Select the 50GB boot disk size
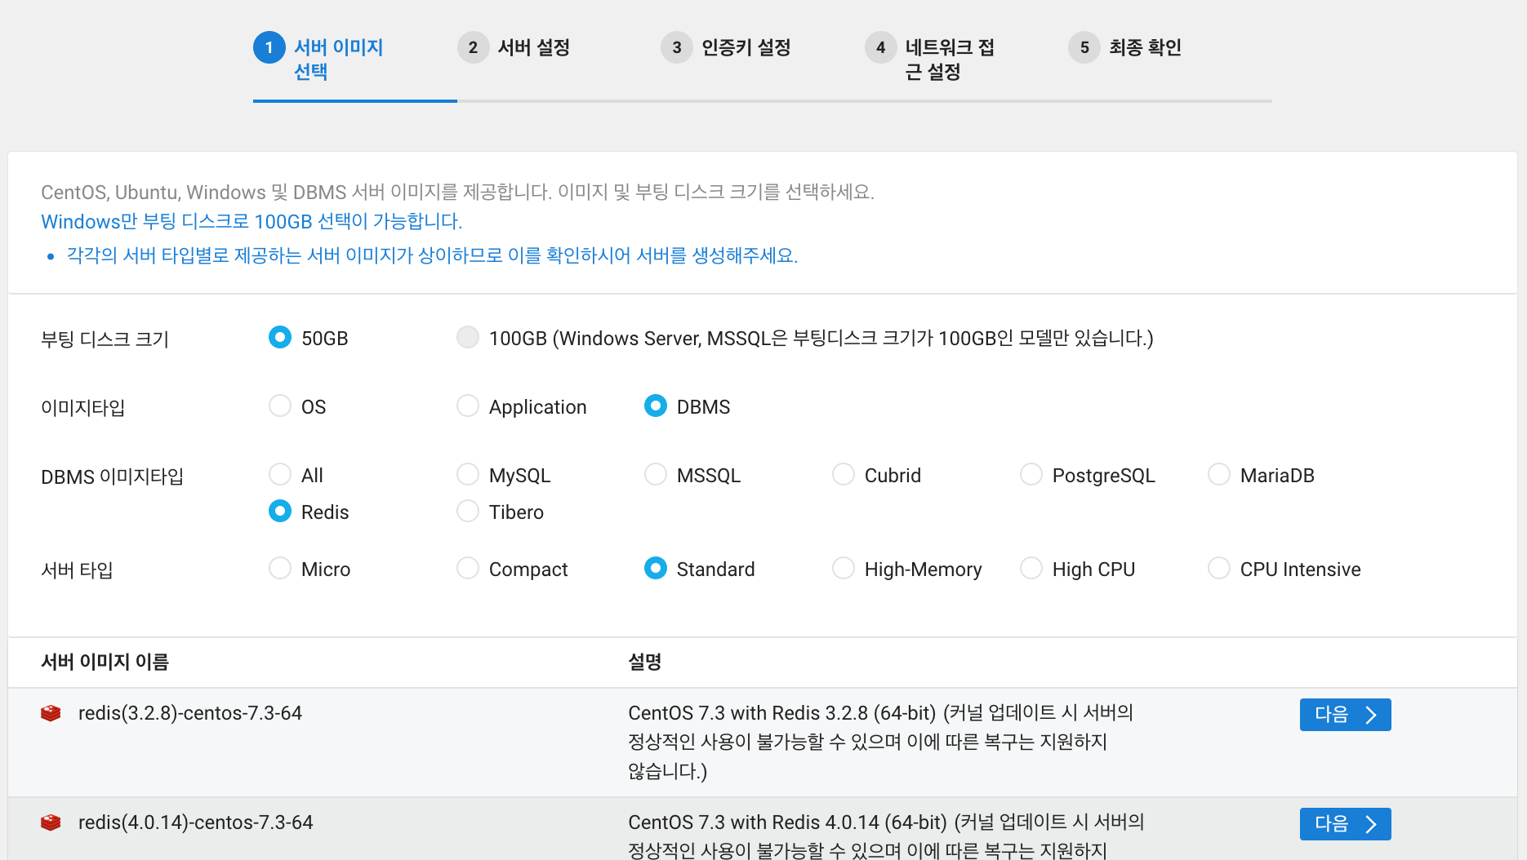1527x860 pixels. 280,337
